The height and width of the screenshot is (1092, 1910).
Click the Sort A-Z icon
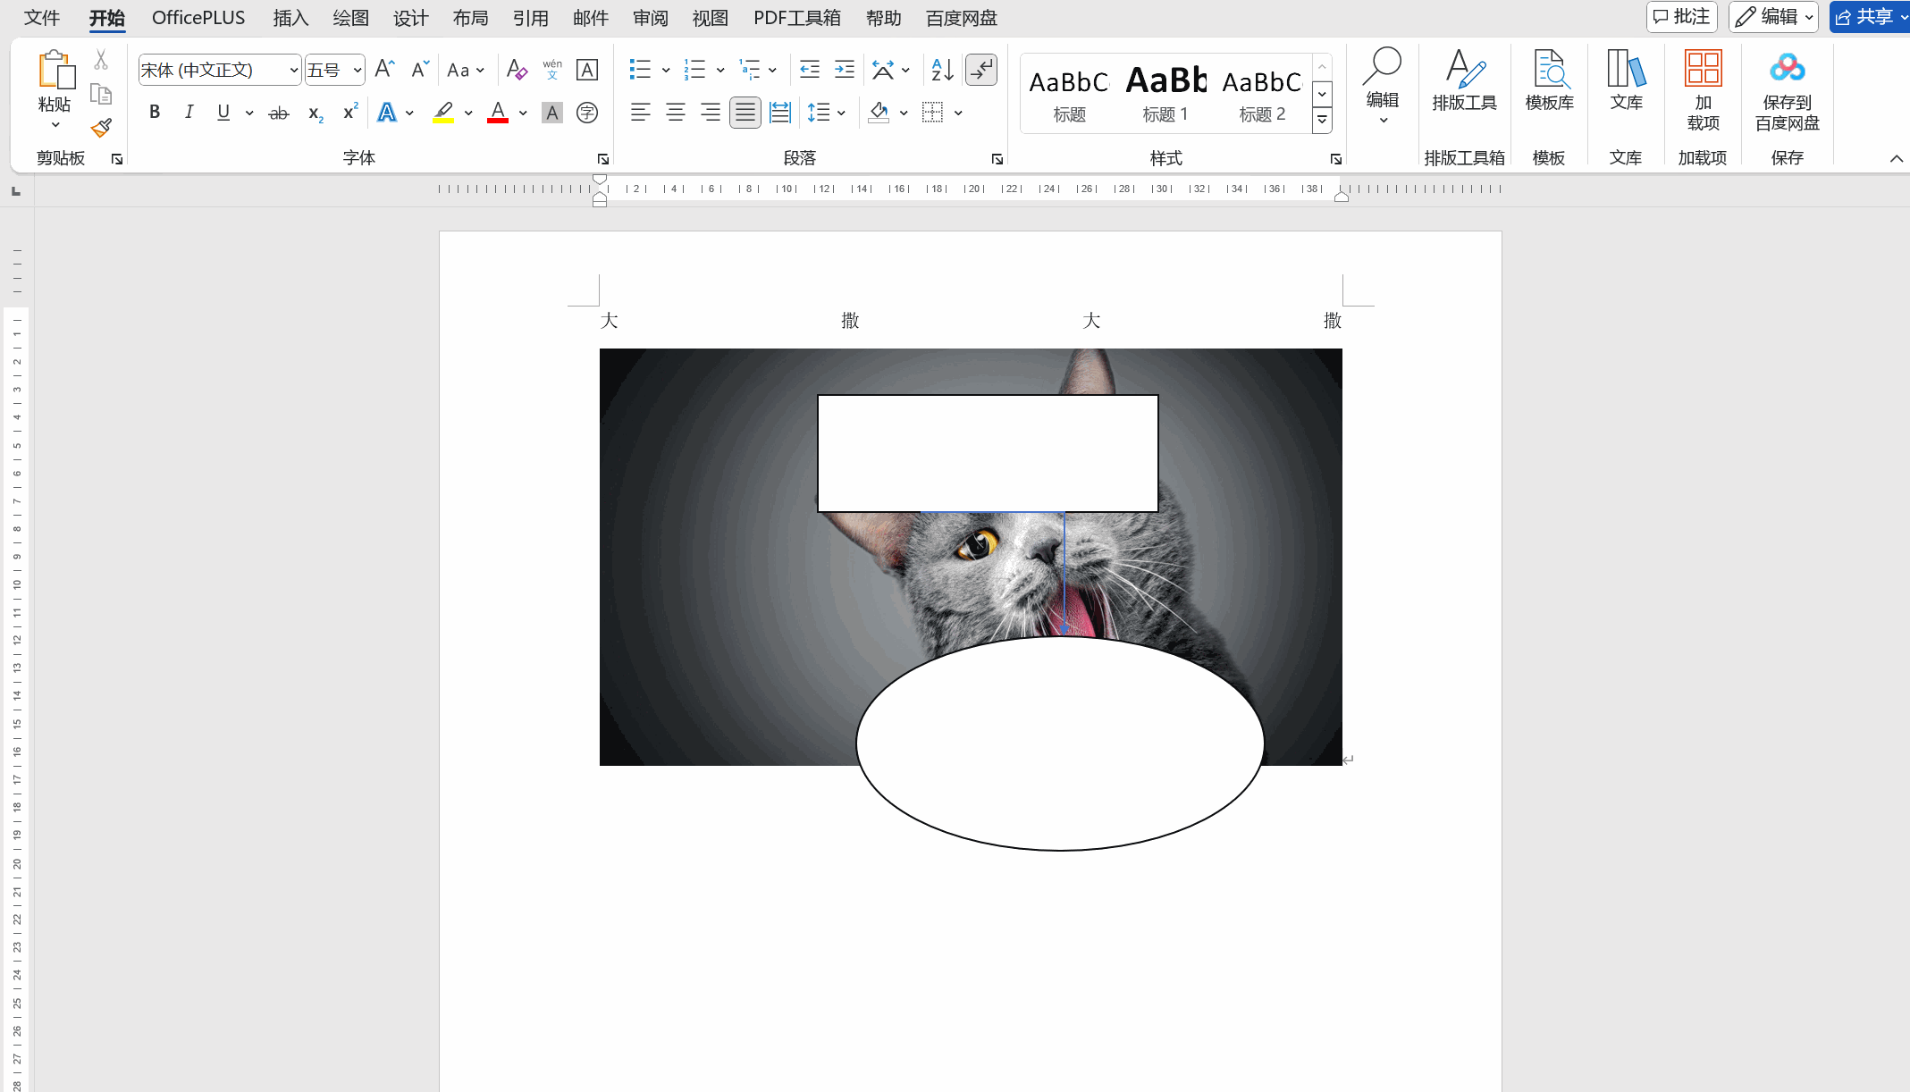tap(942, 70)
